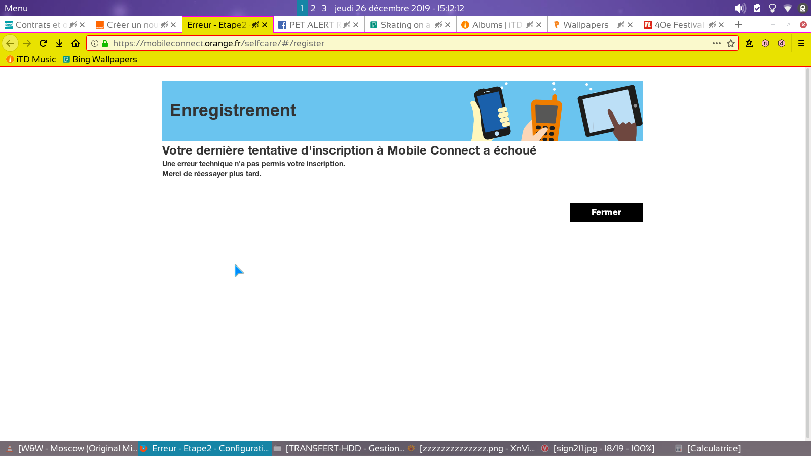
Task: Open the page actions three-dots menu
Action: point(717,43)
